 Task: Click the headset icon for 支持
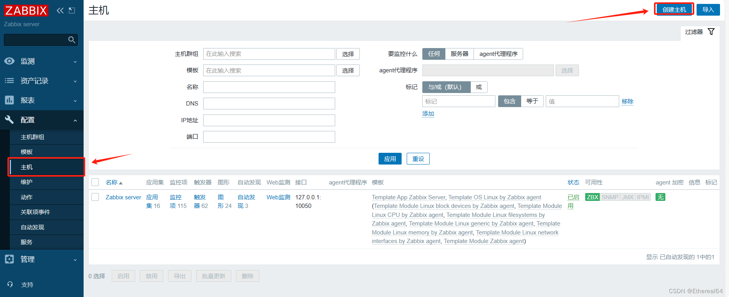pos(10,284)
